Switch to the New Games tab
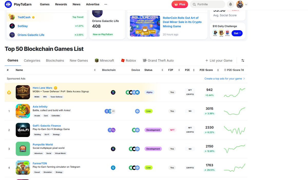The image size is (308, 180). click(79, 61)
